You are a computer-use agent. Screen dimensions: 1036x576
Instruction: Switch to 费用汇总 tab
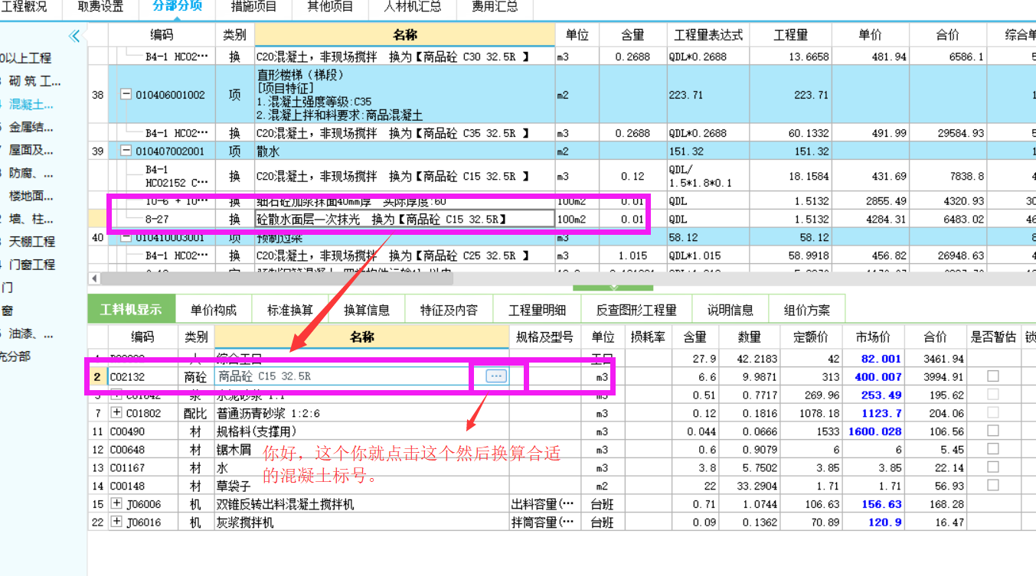(495, 8)
